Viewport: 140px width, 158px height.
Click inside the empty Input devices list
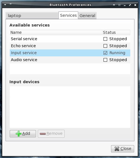tap(70, 107)
